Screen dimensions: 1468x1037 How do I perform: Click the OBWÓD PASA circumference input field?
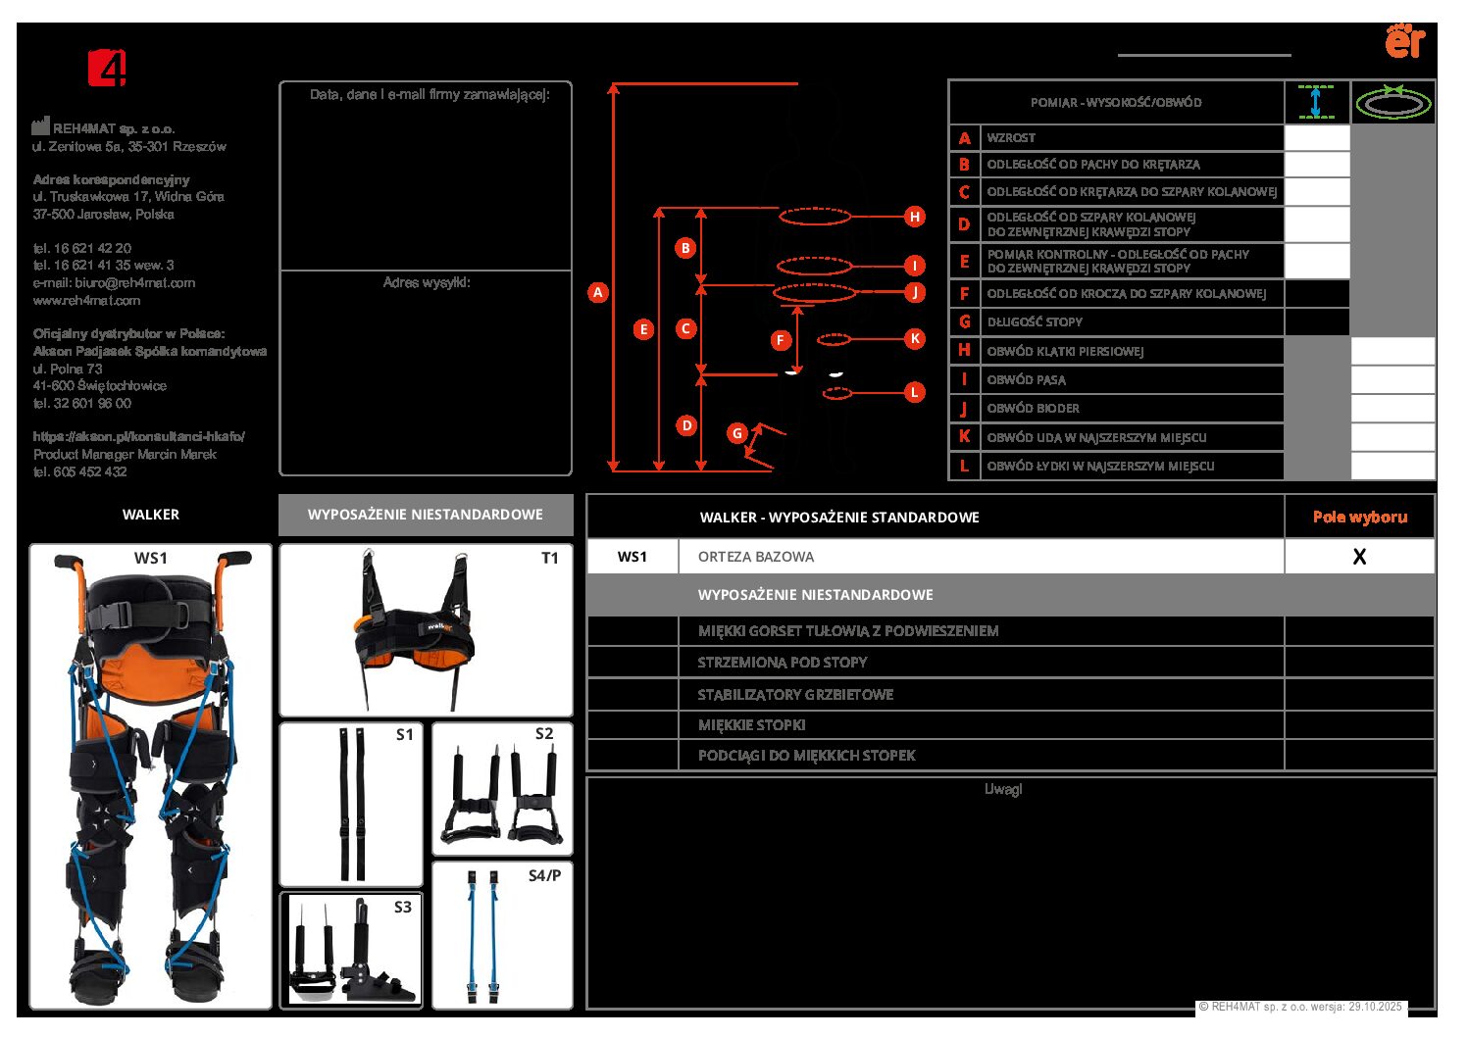coord(1392,379)
